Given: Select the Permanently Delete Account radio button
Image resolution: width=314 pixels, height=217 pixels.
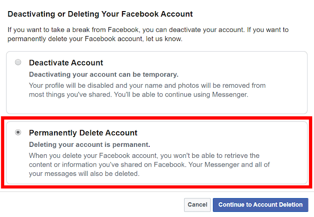Looking at the screenshot, I should pos(18,133).
